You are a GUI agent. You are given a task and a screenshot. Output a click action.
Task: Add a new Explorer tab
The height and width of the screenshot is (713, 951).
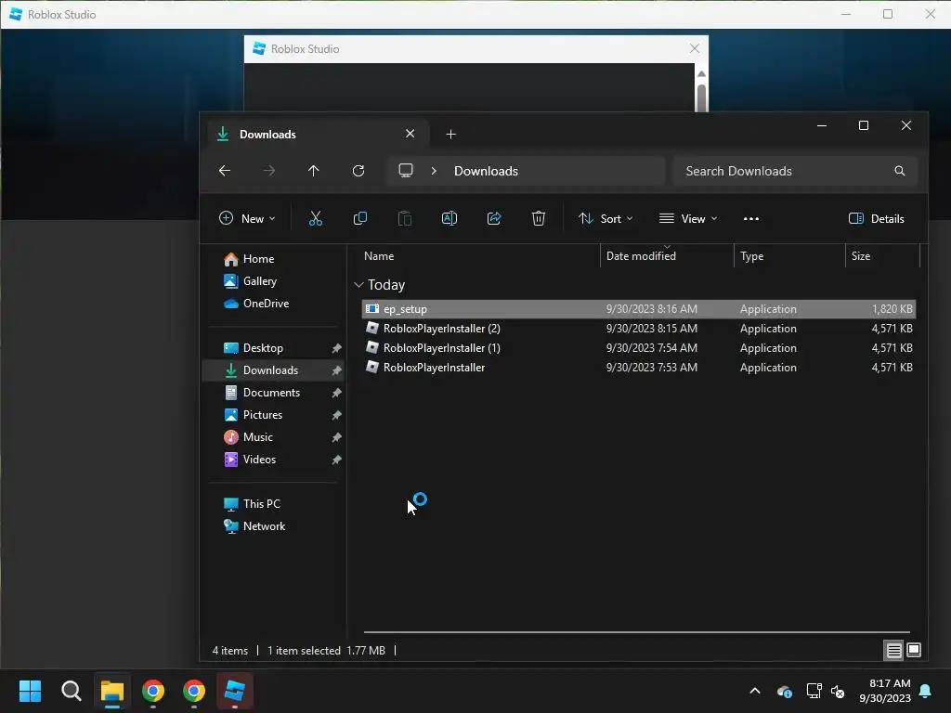tap(450, 134)
